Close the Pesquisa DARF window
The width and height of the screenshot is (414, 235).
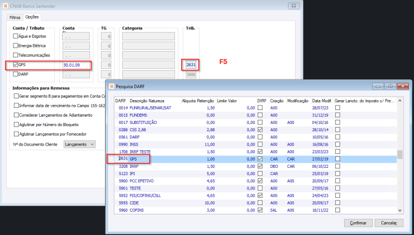tap(403, 86)
